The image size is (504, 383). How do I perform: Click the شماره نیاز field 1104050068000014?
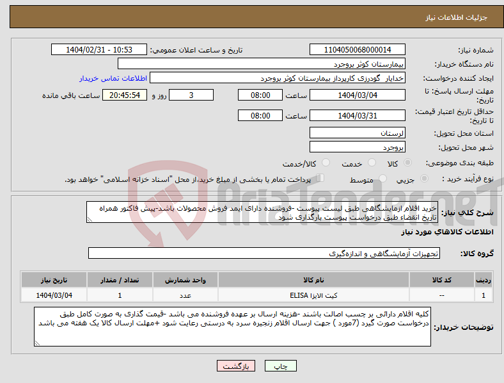357,49
